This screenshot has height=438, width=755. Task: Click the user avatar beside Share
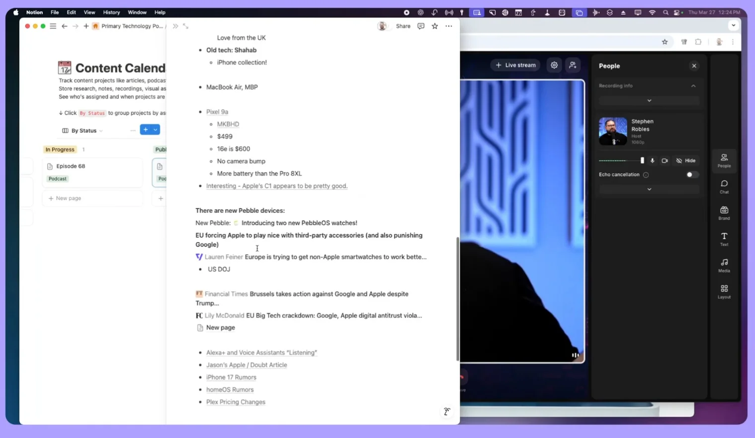(382, 26)
